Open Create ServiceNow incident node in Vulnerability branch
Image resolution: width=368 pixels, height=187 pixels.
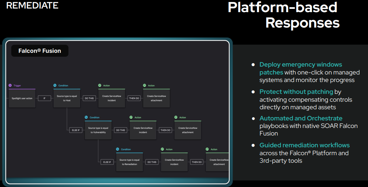143,130
